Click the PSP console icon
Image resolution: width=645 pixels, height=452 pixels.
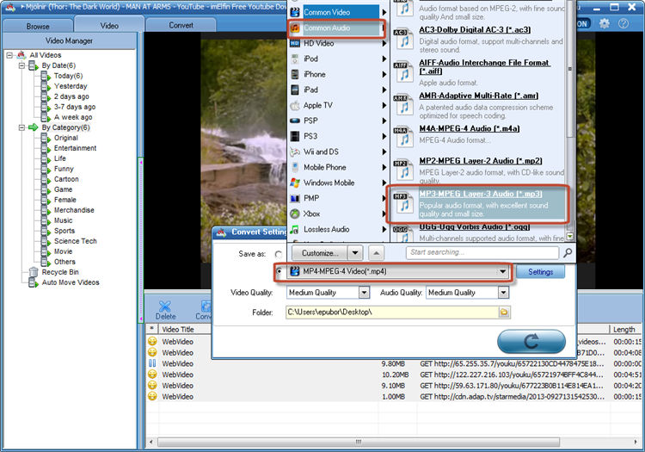[x=295, y=121]
